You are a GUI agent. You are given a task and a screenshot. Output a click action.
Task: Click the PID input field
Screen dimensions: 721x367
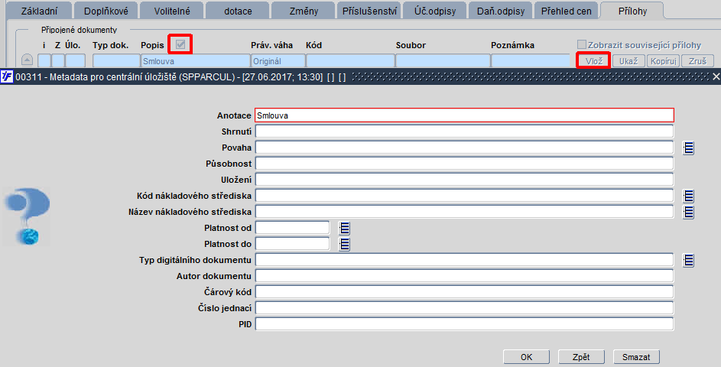tap(464, 324)
